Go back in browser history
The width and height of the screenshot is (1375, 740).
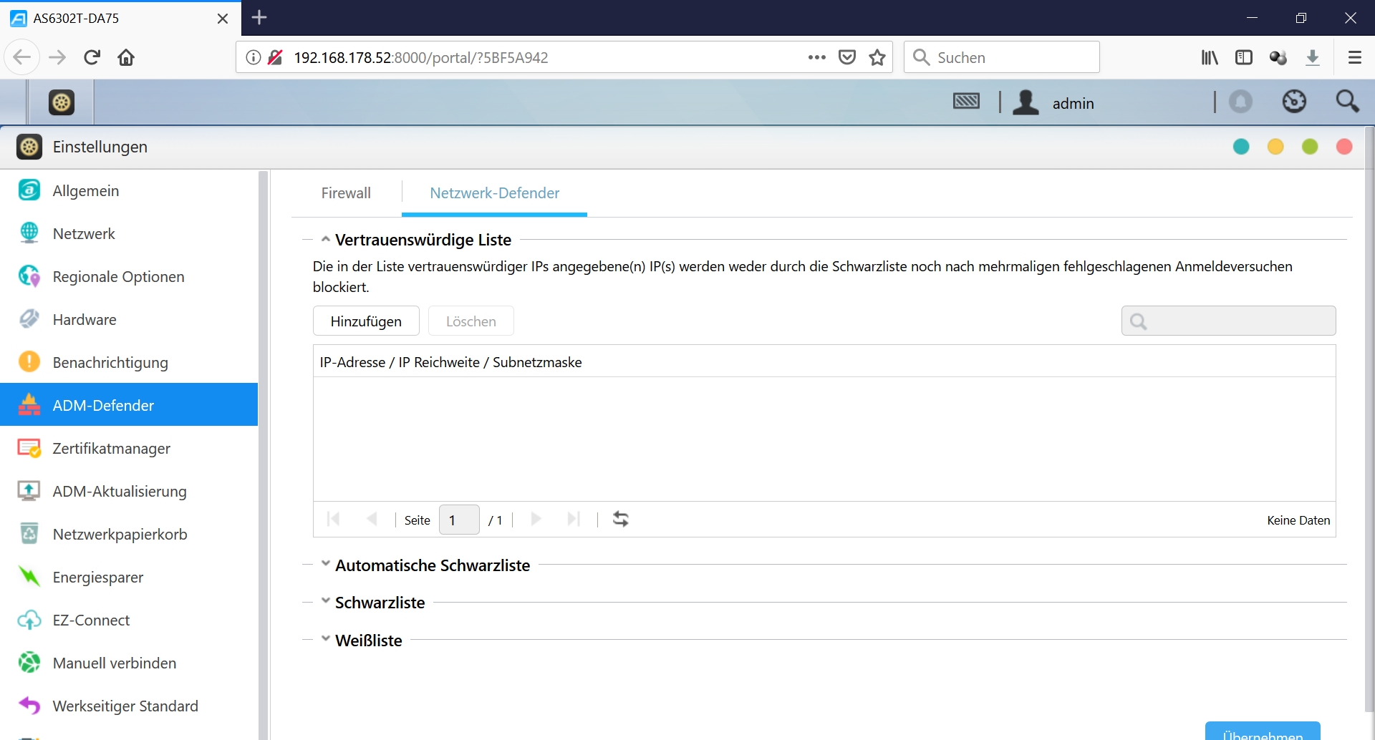21,57
